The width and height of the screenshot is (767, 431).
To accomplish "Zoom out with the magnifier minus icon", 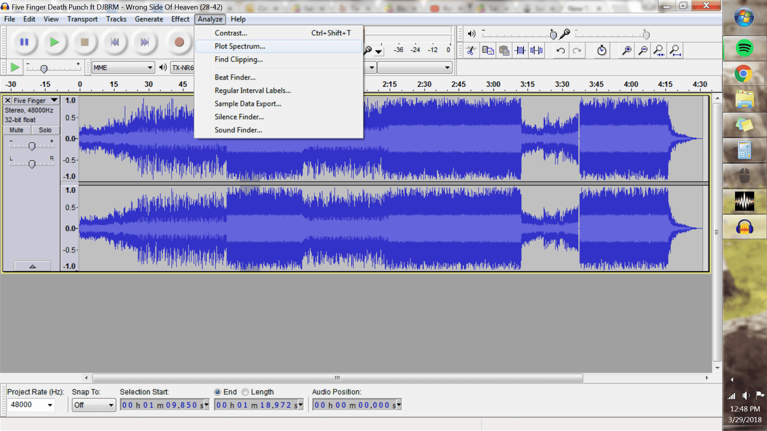I will [643, 50].
